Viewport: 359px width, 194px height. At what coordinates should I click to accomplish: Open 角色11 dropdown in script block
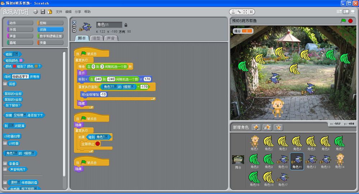110,87
